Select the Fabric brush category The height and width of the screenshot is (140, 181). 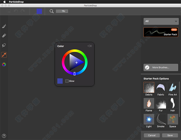(161, 89)
